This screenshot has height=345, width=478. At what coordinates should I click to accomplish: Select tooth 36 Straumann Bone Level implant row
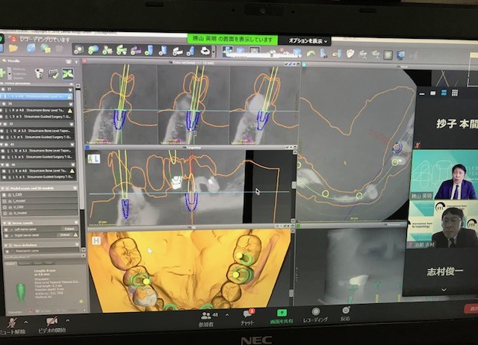click(x=38, y=111)
